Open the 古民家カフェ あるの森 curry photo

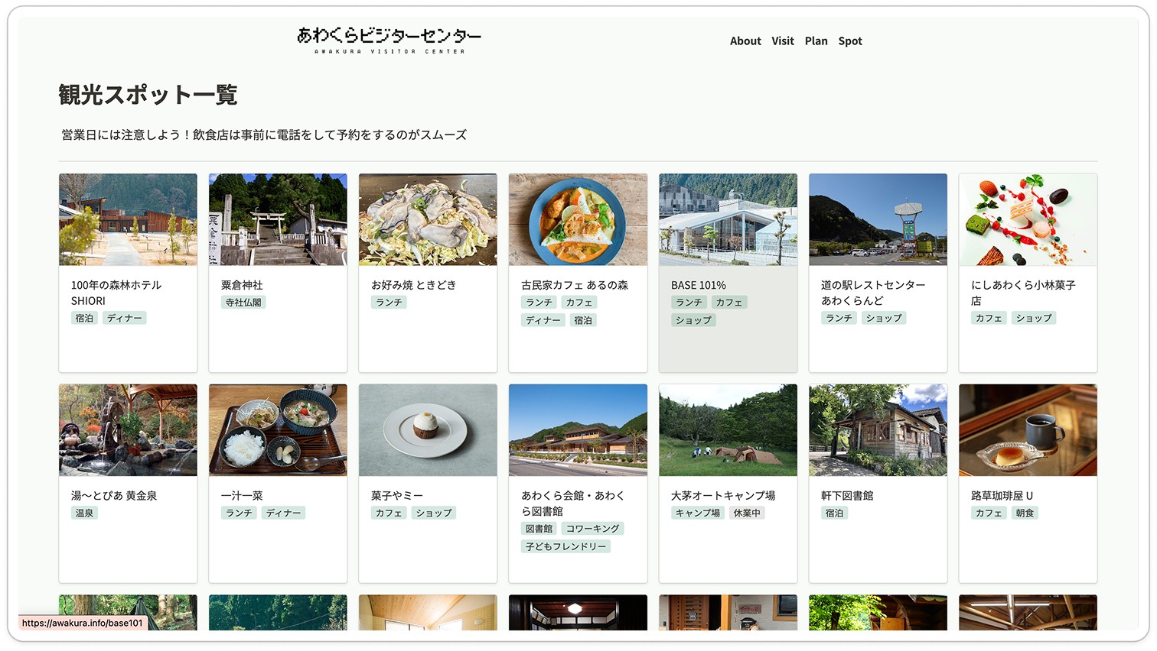tap(578, 219)
